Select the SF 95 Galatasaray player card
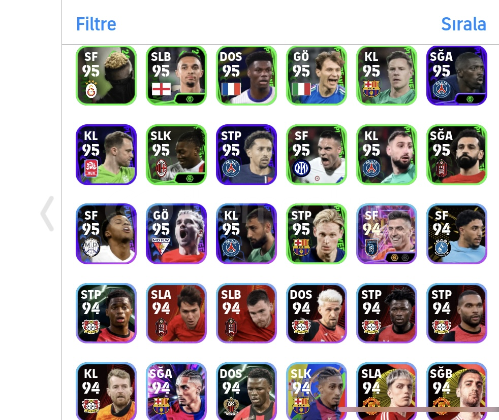Image resolution: width=499 pixels, height=420 pixels. [x=106, y=75]
